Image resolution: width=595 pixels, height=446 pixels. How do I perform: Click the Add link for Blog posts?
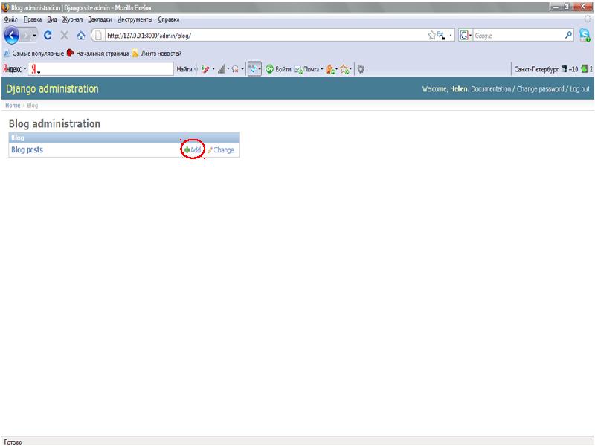196,149
